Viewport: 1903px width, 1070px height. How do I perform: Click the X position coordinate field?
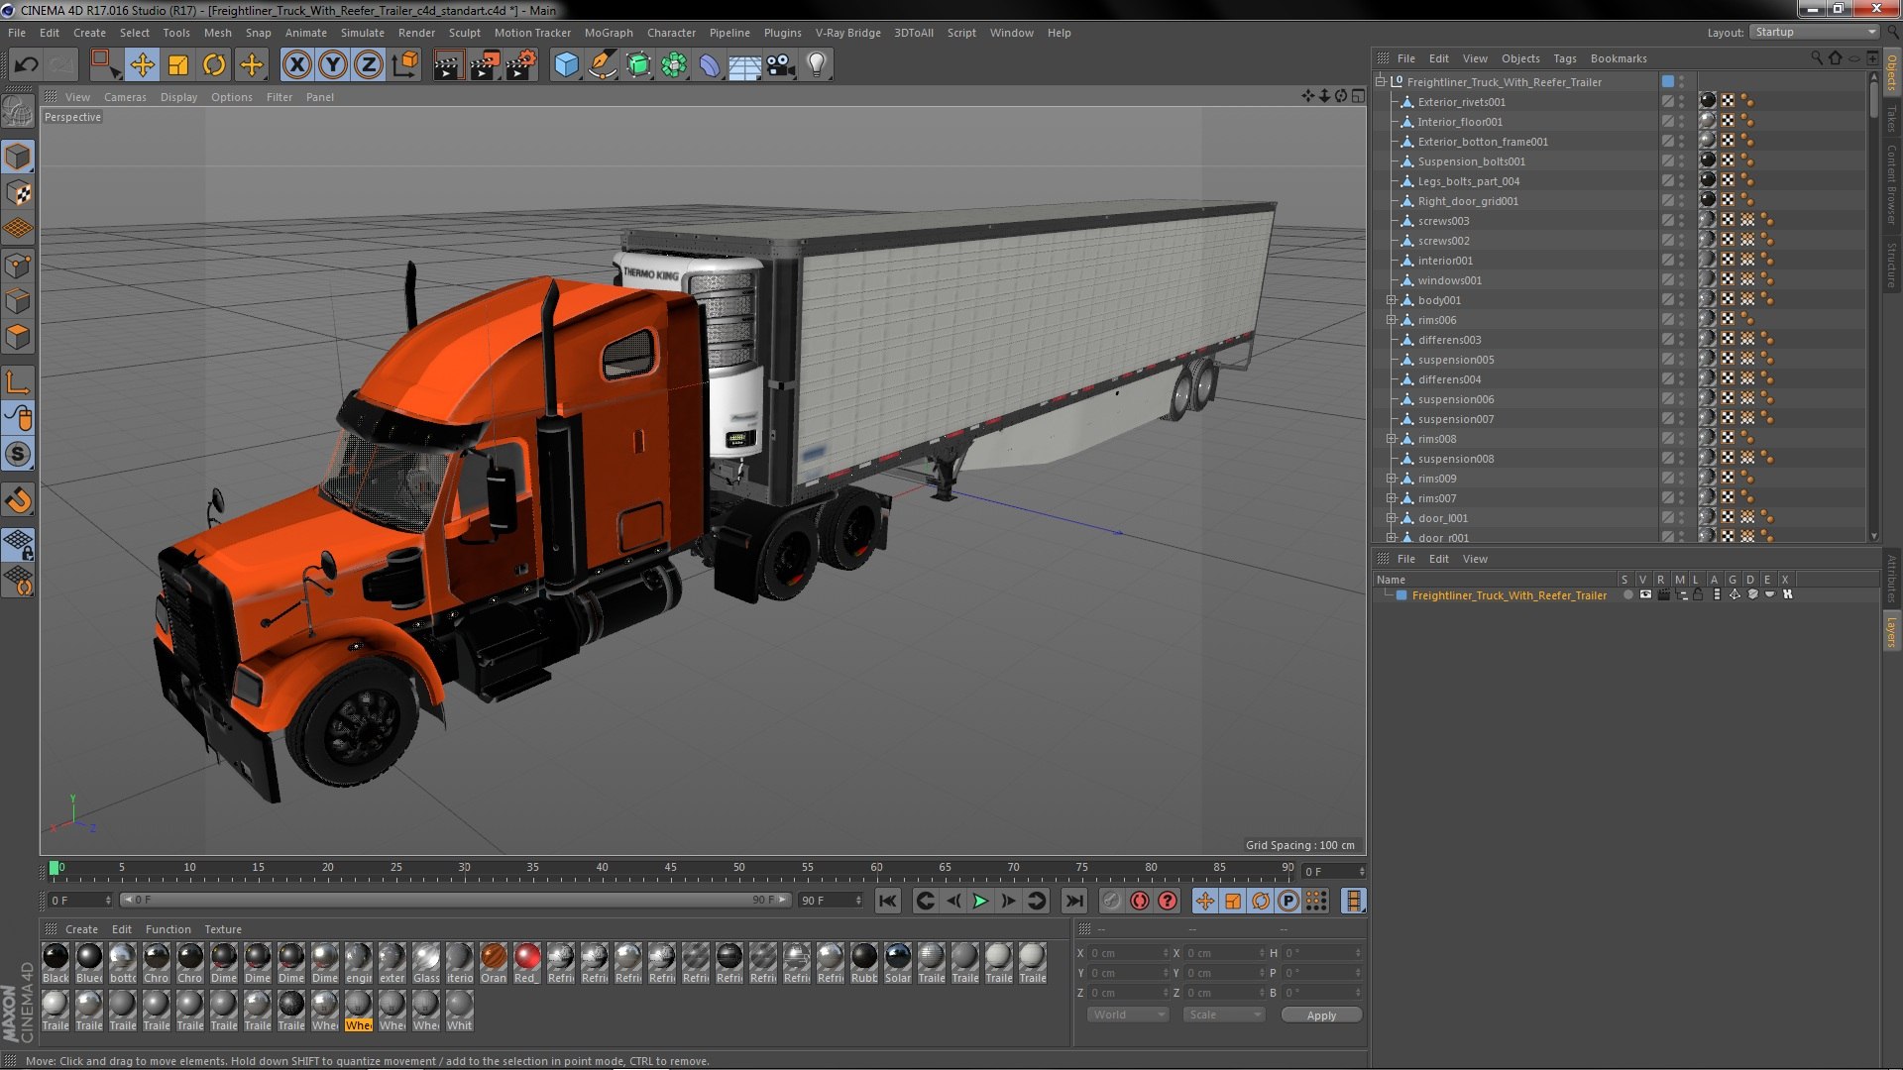click(1128, 953)
